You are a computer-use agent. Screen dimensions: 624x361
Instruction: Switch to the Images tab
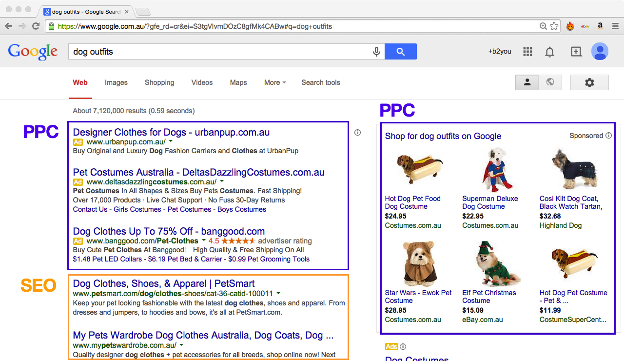116,82
